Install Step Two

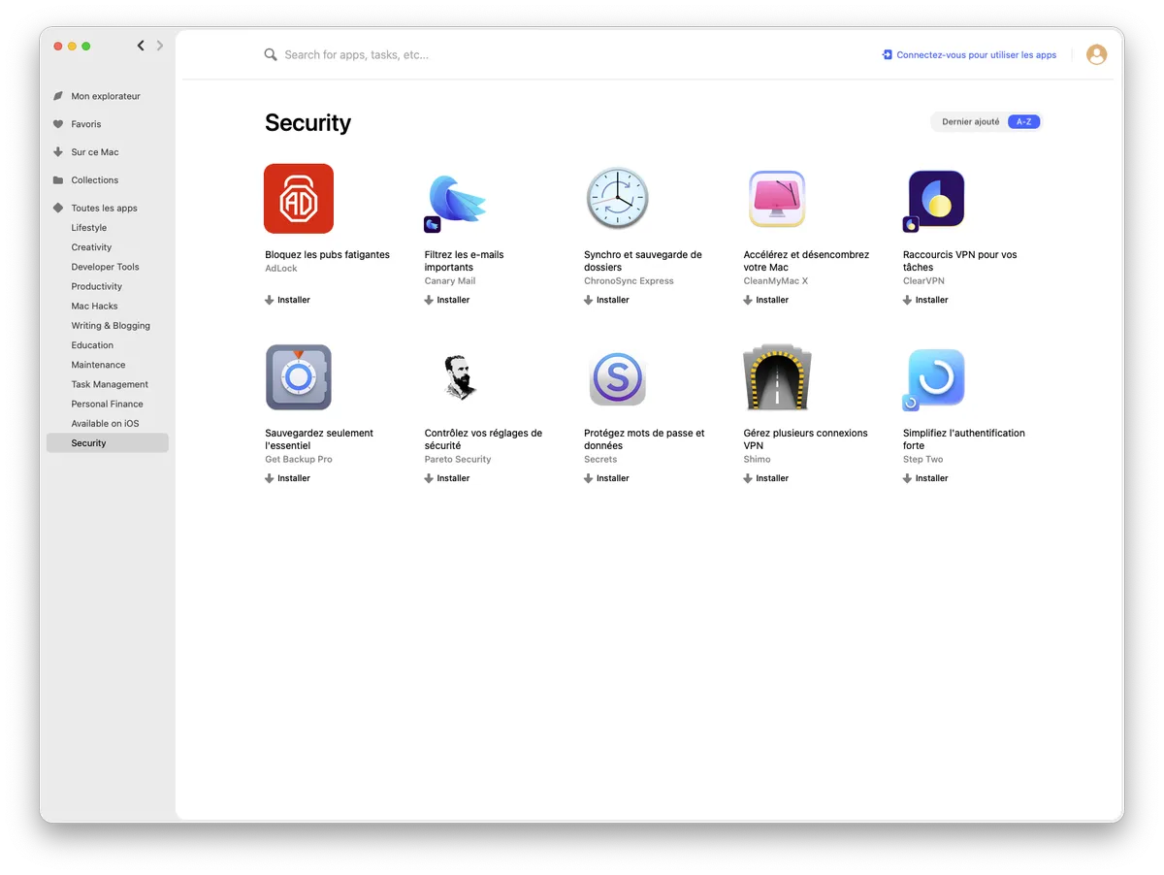point(926,478)
